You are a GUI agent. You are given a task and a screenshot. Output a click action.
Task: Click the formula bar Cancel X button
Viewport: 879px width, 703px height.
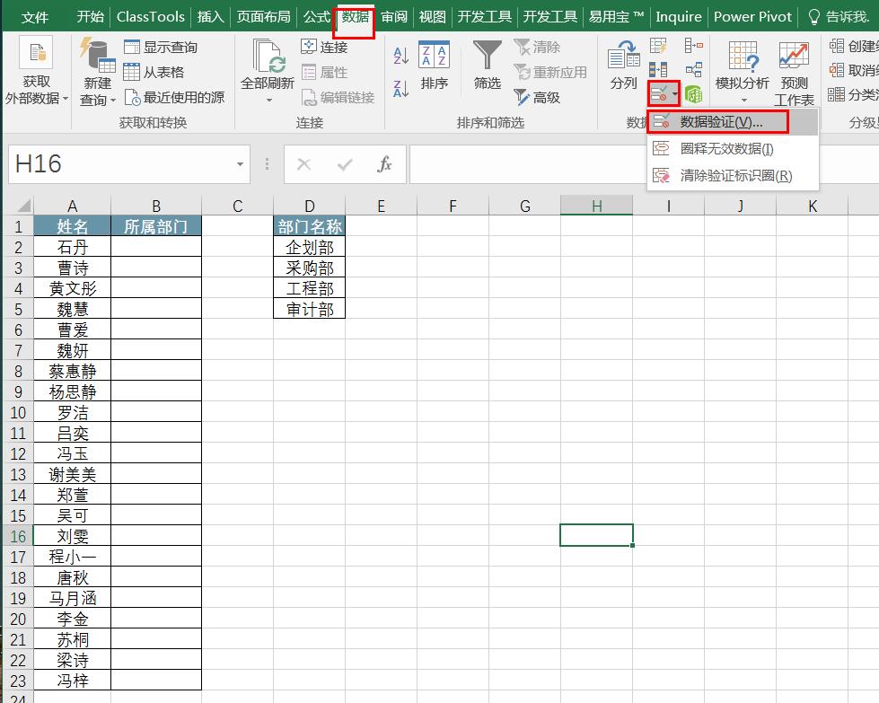pyautogui.click(x=303, y=164)
